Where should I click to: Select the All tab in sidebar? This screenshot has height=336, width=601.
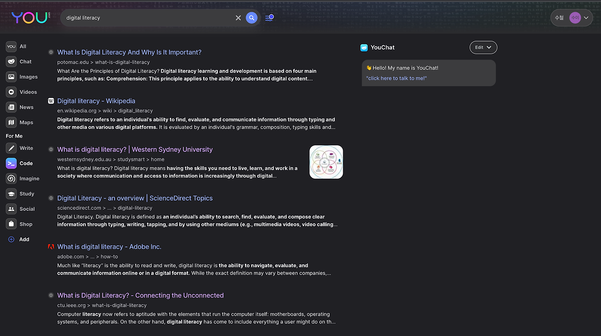(x=16, y=46)
